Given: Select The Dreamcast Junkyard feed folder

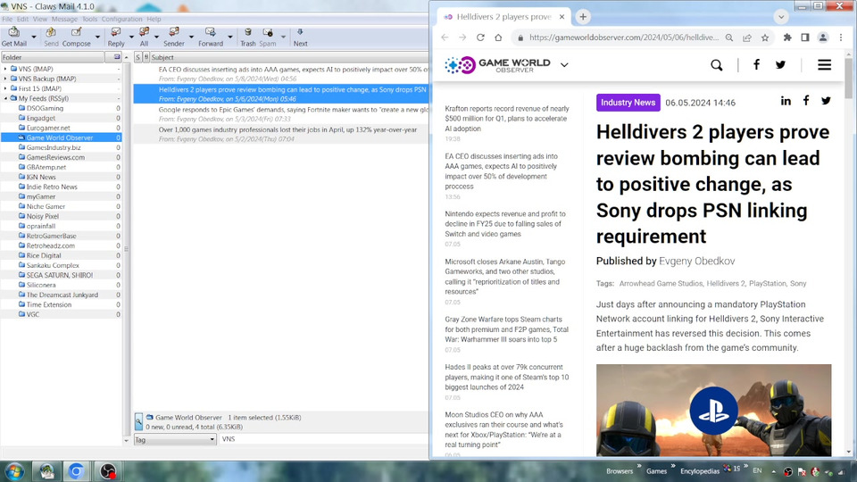Looking at the screenshot, I should coord(62,295).
